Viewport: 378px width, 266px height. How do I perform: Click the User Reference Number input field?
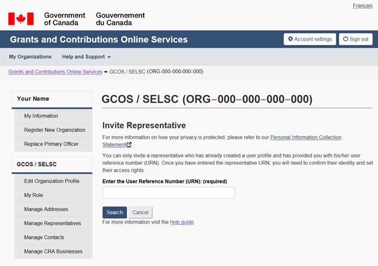(x=168, y=193)
